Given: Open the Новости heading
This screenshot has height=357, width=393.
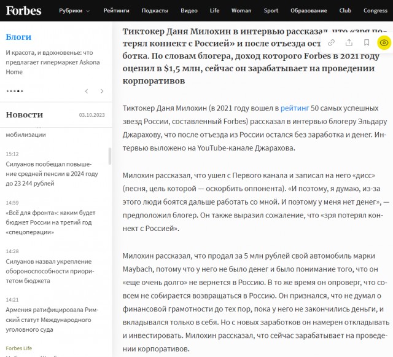Looking at the screenshot, I should pyautogui.click(x=25, y=115).
